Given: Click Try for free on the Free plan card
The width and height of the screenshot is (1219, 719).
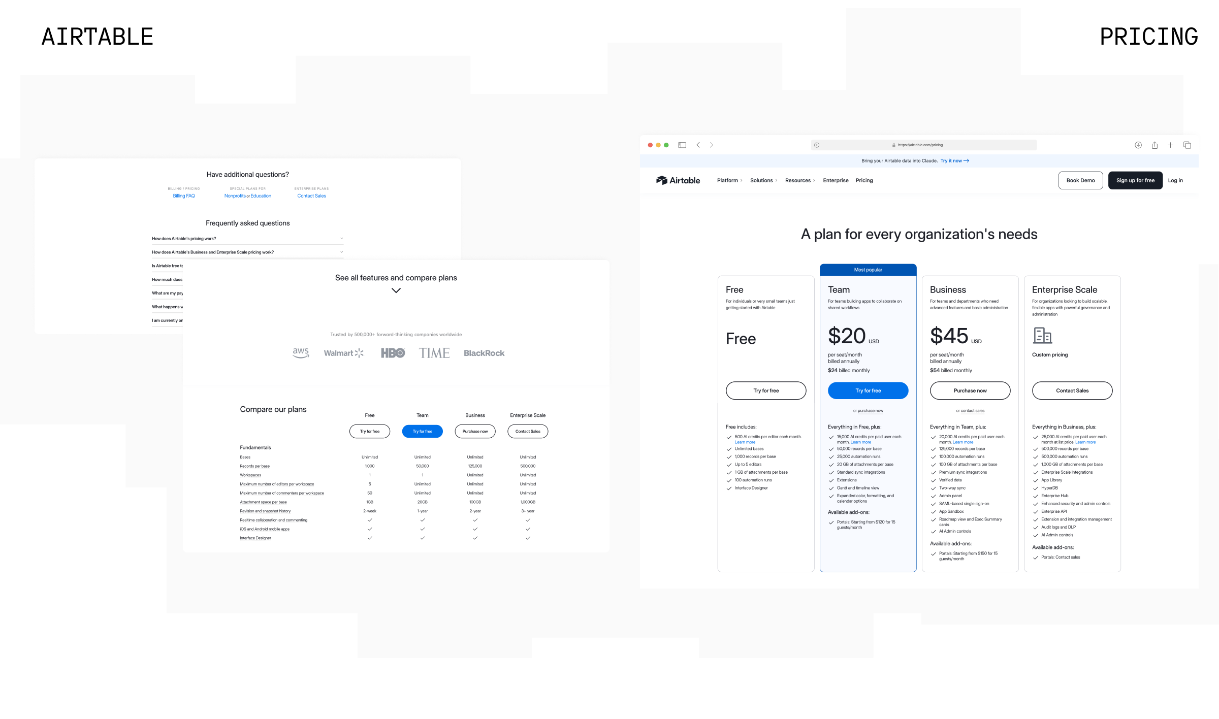Looking at the screenshot, I should click(766, 390).
